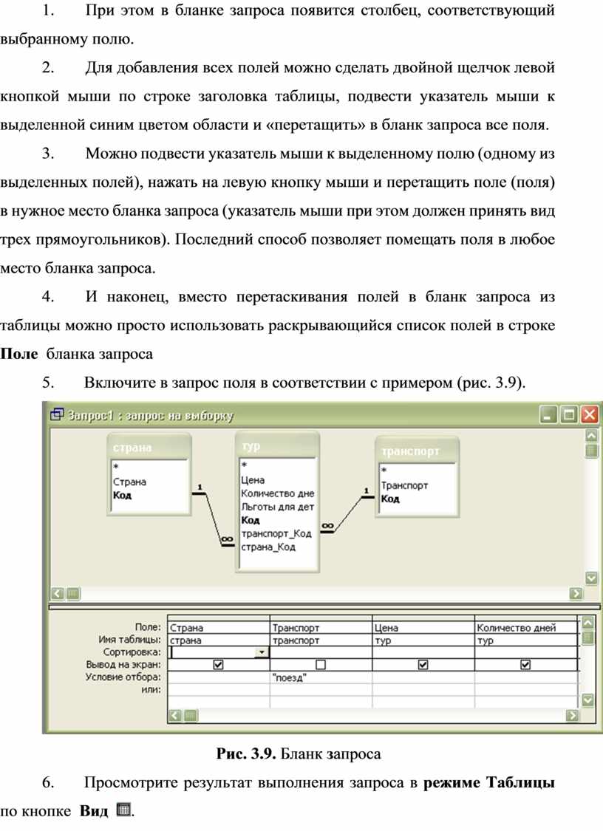Select asterisk field in страна table

[115, 468]
